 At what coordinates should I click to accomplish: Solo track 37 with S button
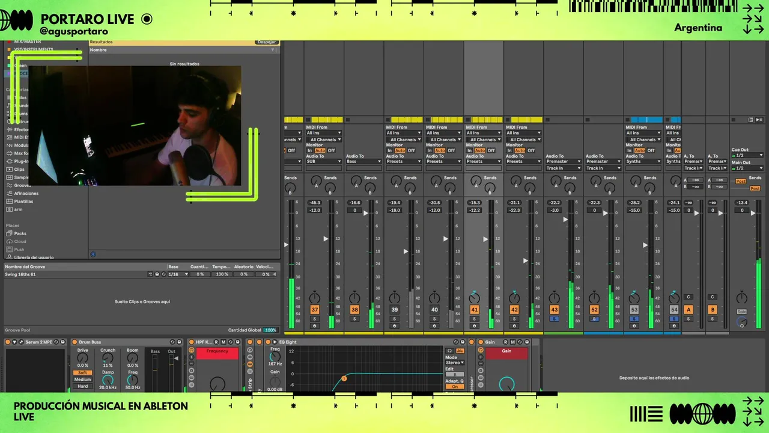pyautogui.click(x=314, y=319)
